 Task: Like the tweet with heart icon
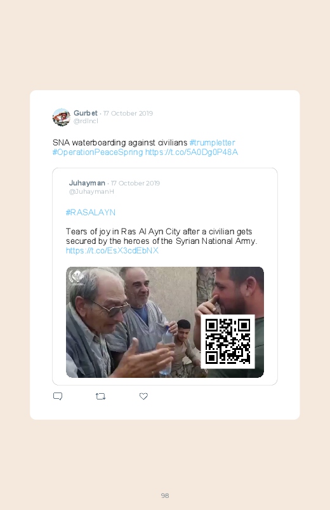coord(143,396)
